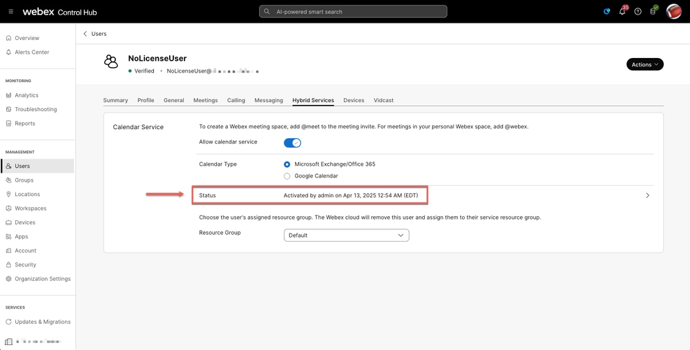Click the Organization Settings gear icon
The height and width of the screenshot is (350, 690).
pos(9,279)
